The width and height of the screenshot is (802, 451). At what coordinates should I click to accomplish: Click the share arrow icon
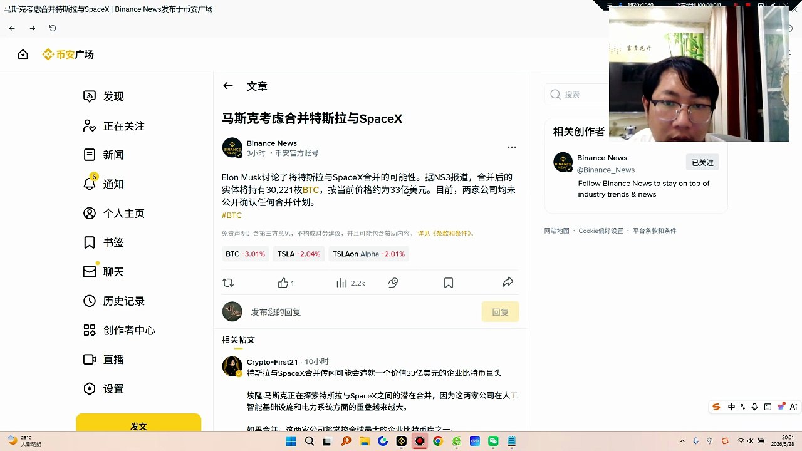click(508, 283)
